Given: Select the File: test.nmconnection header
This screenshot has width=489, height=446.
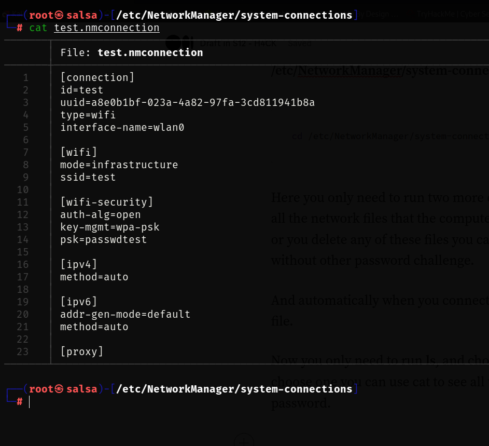Looking at the screenshot, I should [132, 52].
